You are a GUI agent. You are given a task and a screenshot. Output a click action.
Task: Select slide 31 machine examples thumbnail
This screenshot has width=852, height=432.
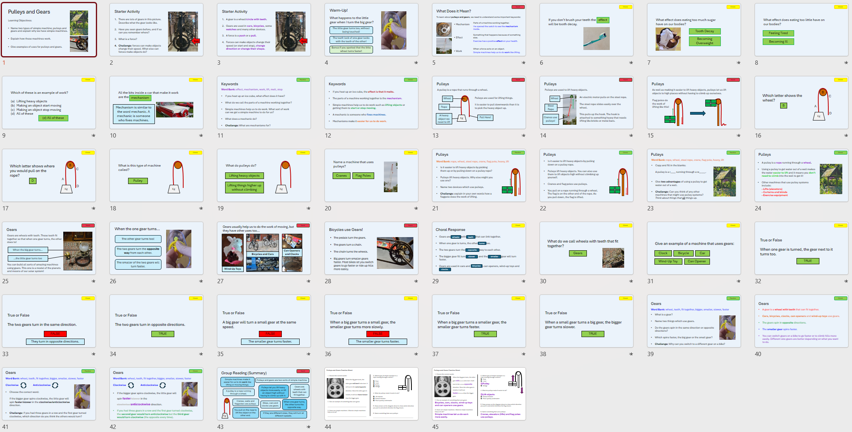coord(694,248)
